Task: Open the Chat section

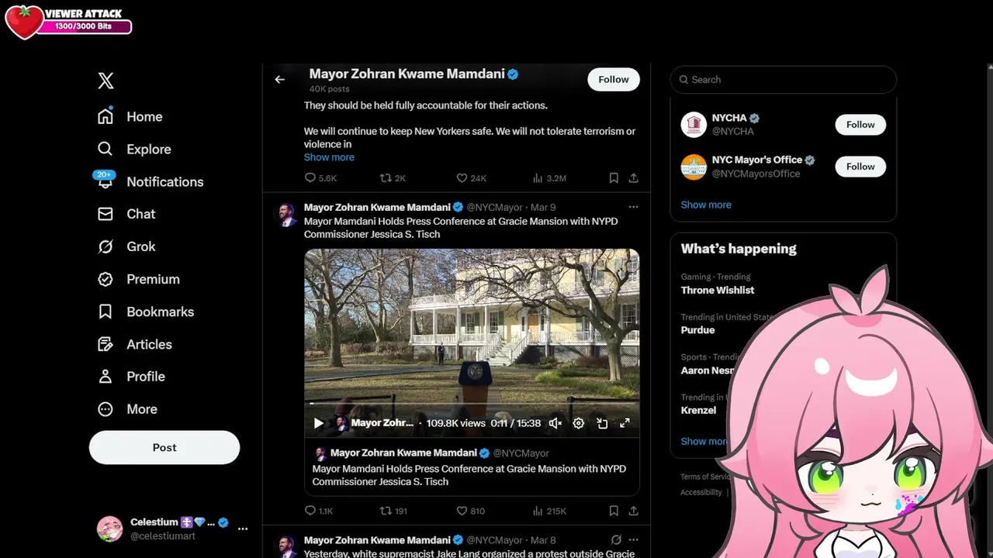Action: (x=126, y=214)
